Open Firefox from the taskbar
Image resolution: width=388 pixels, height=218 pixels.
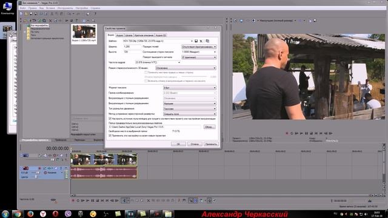click(30, 214)
